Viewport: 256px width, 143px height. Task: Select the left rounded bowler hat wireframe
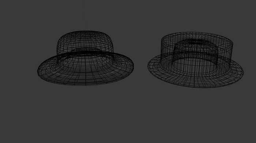[86, 58]
